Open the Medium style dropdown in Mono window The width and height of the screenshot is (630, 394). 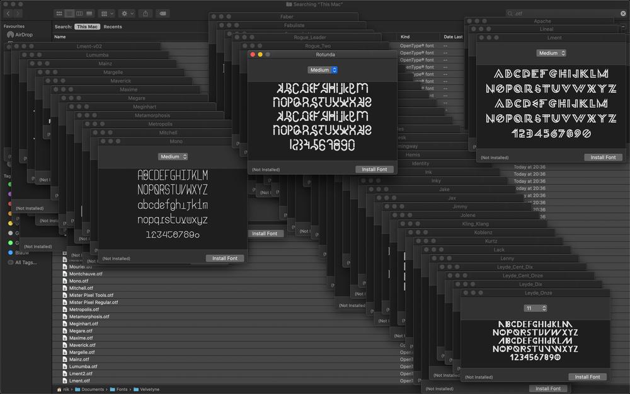click(173, 157)
